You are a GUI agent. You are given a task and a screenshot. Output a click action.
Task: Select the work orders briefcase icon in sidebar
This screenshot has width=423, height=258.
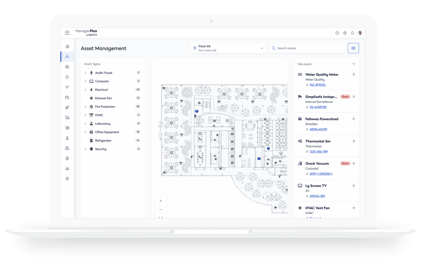click(67, 67)
